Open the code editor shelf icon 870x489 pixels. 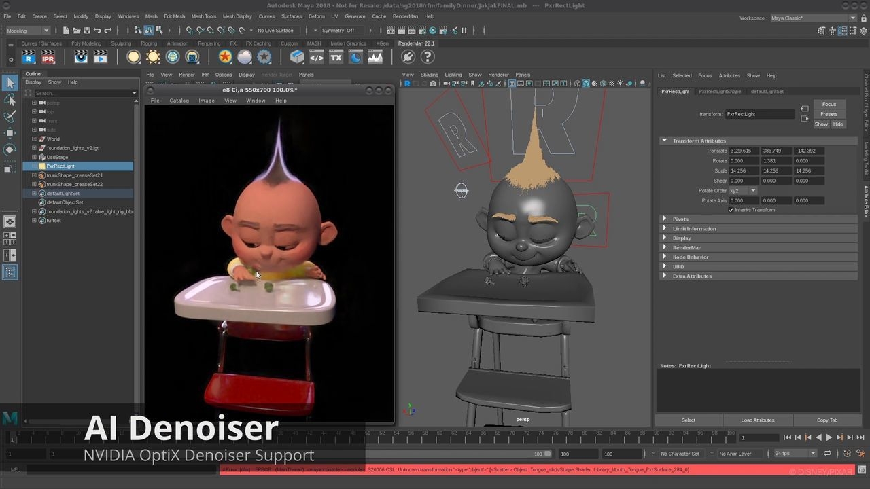coord(317,57)
